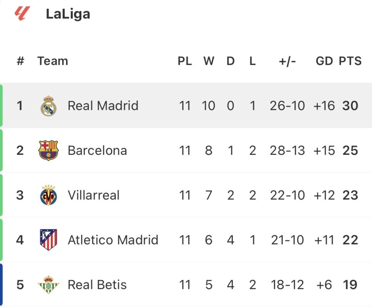372x307 pixels.
Task: Click the +/- goals column header
Action: tap(287, 61)
